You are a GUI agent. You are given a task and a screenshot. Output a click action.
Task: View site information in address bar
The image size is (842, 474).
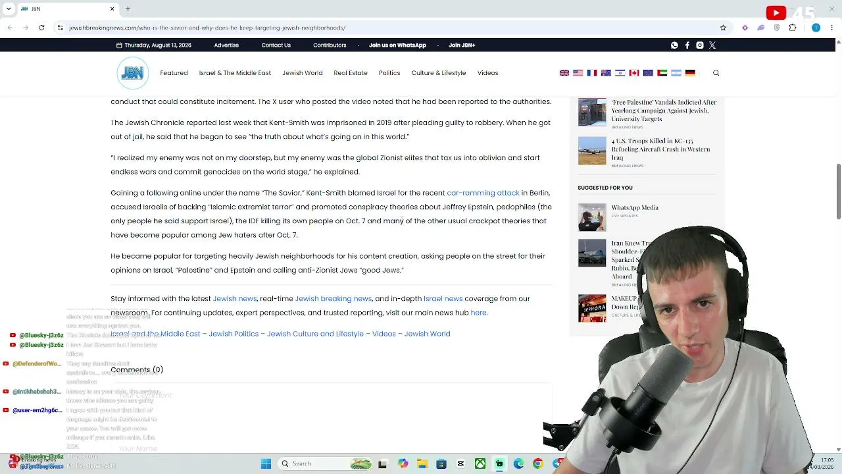click(61, 28)
